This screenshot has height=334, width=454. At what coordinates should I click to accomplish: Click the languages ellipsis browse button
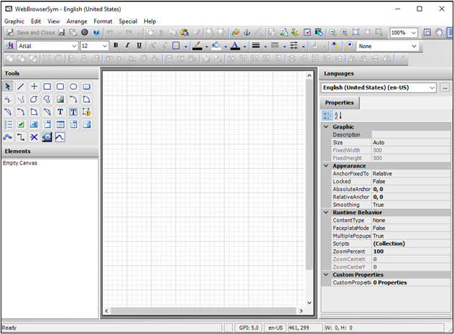(x=445, y=88)
